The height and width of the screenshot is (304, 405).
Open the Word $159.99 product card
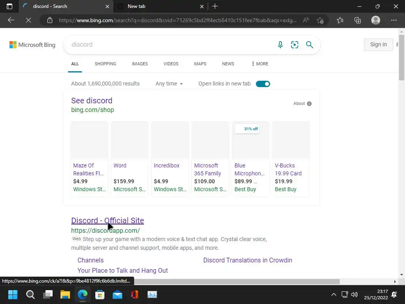pyautogui.click(x=130, y=159)
